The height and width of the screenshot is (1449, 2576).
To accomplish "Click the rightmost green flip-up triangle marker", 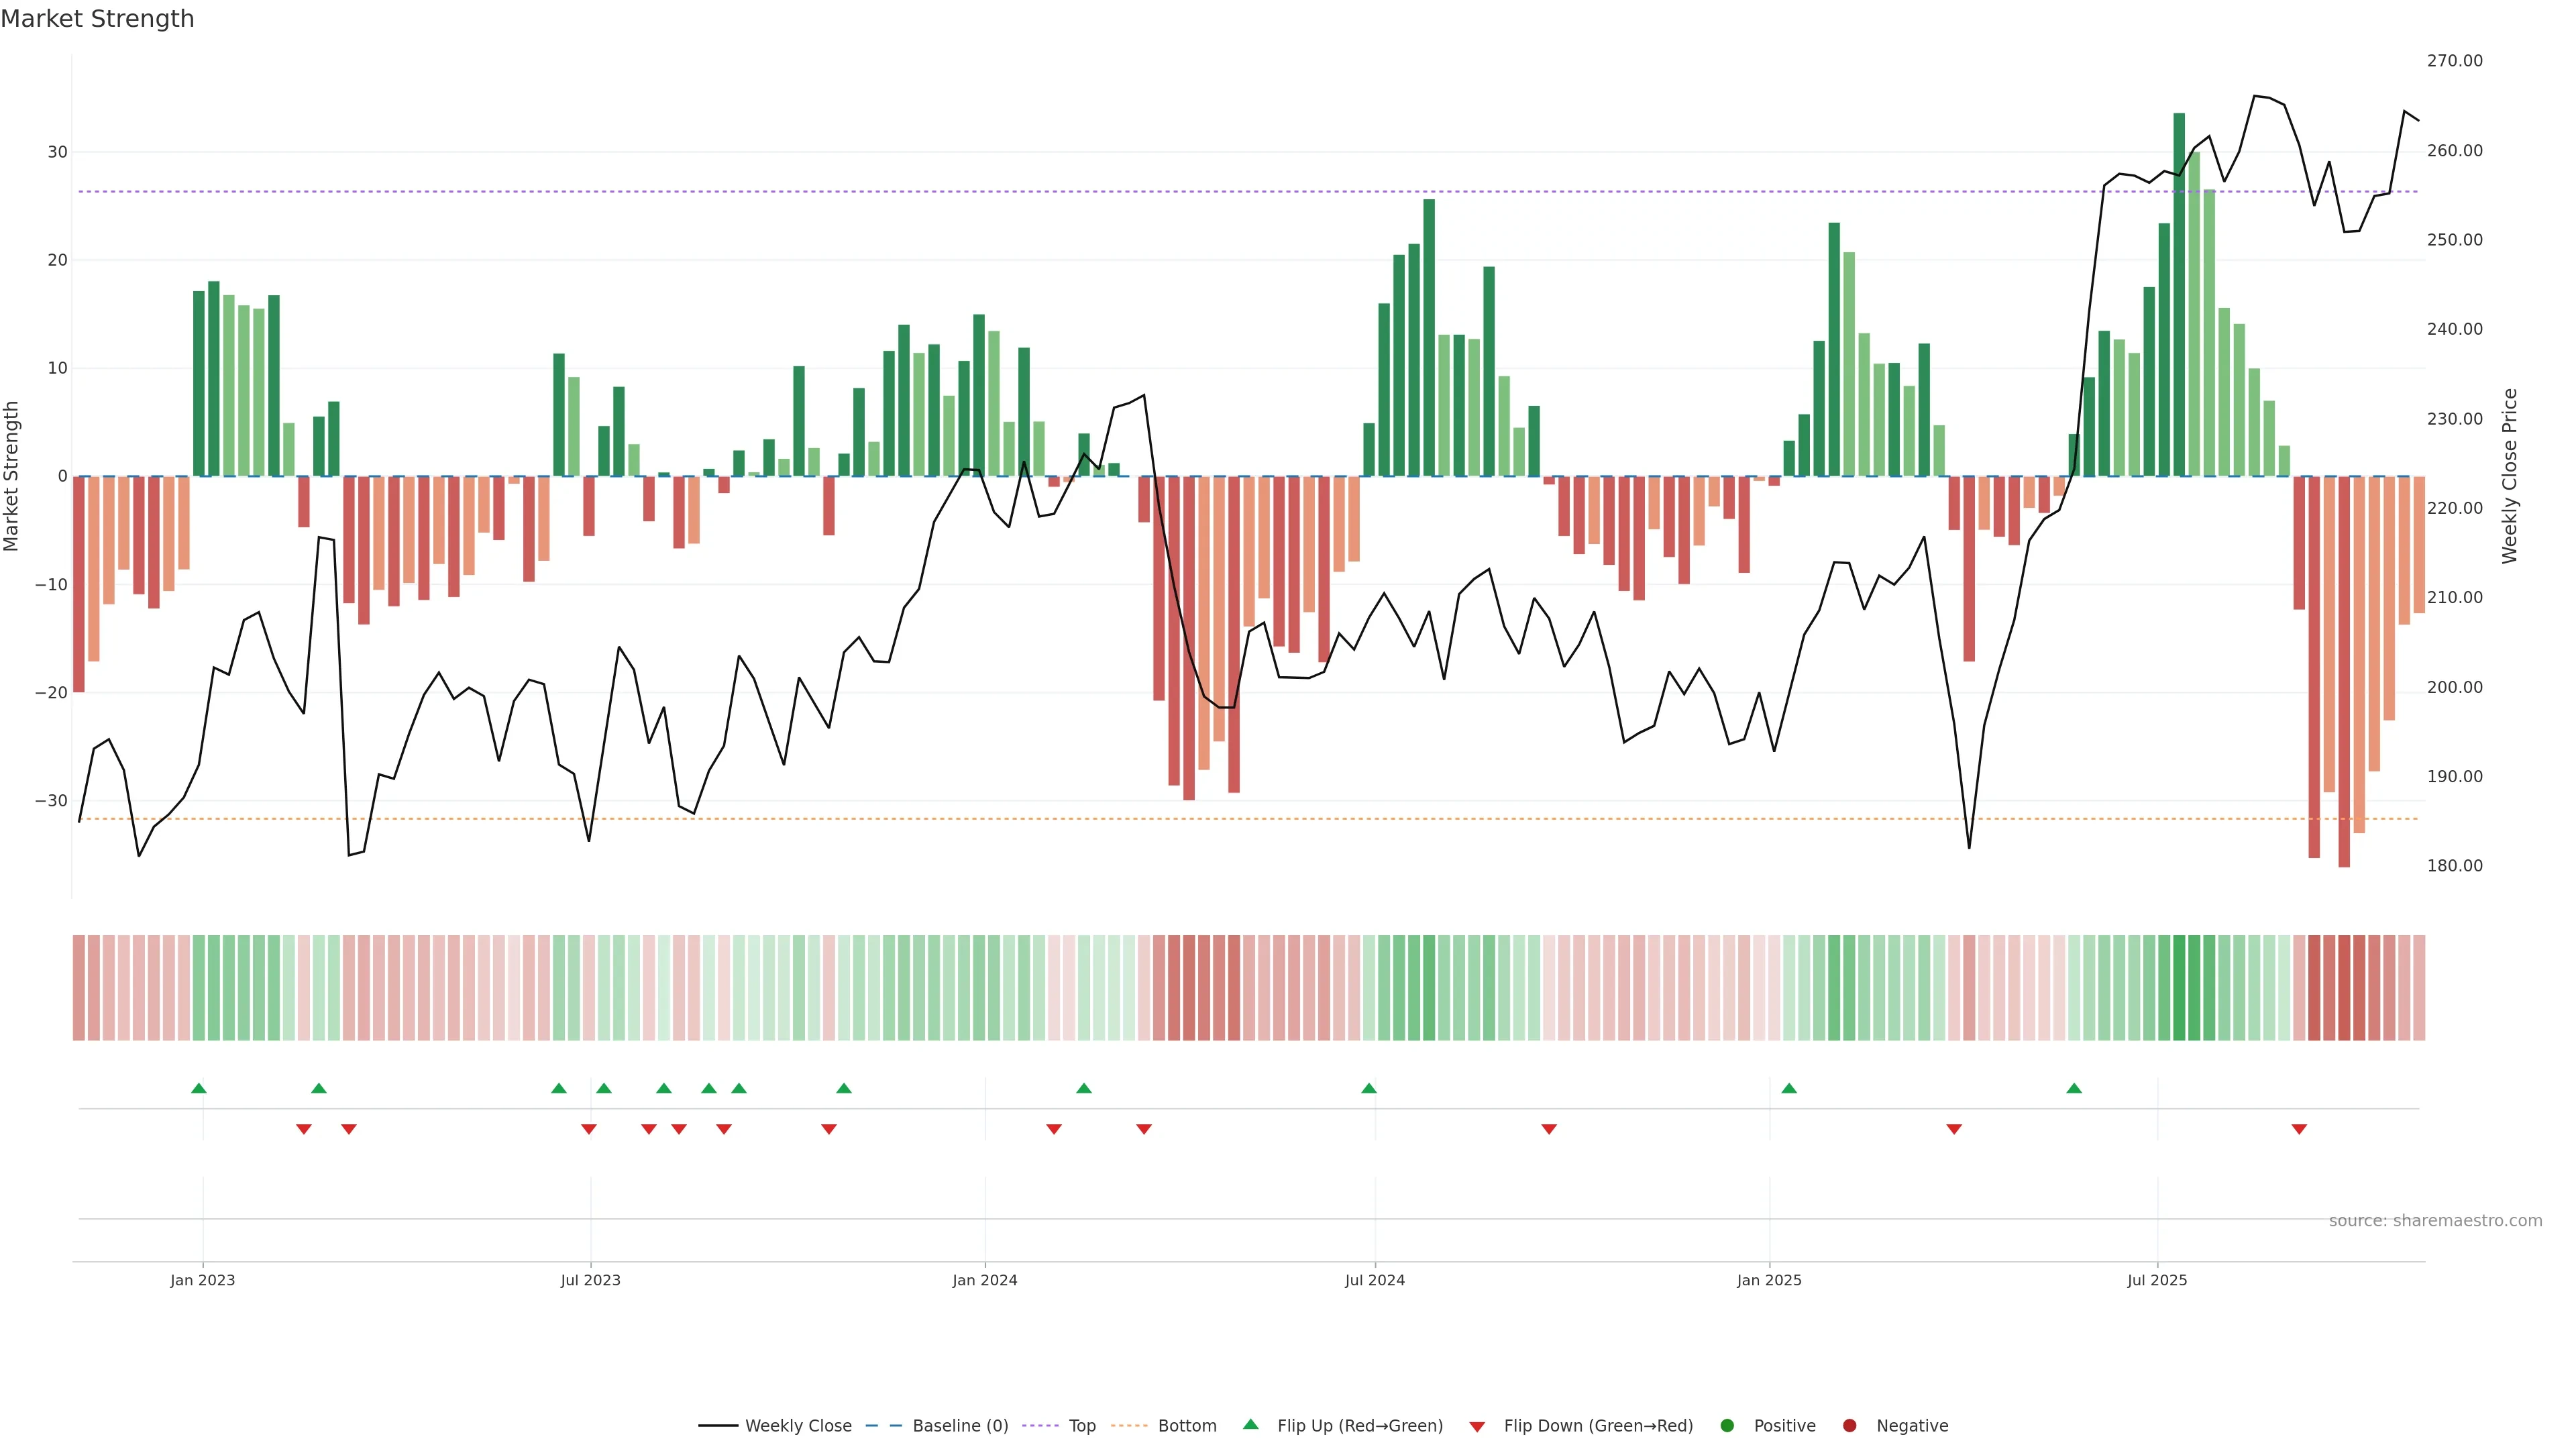I will pos(2074,1088).
